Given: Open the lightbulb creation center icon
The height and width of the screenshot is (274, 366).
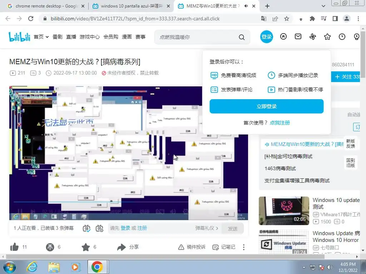Looking at the screenshot, I should pyautogui.click(x=356, y=37).
